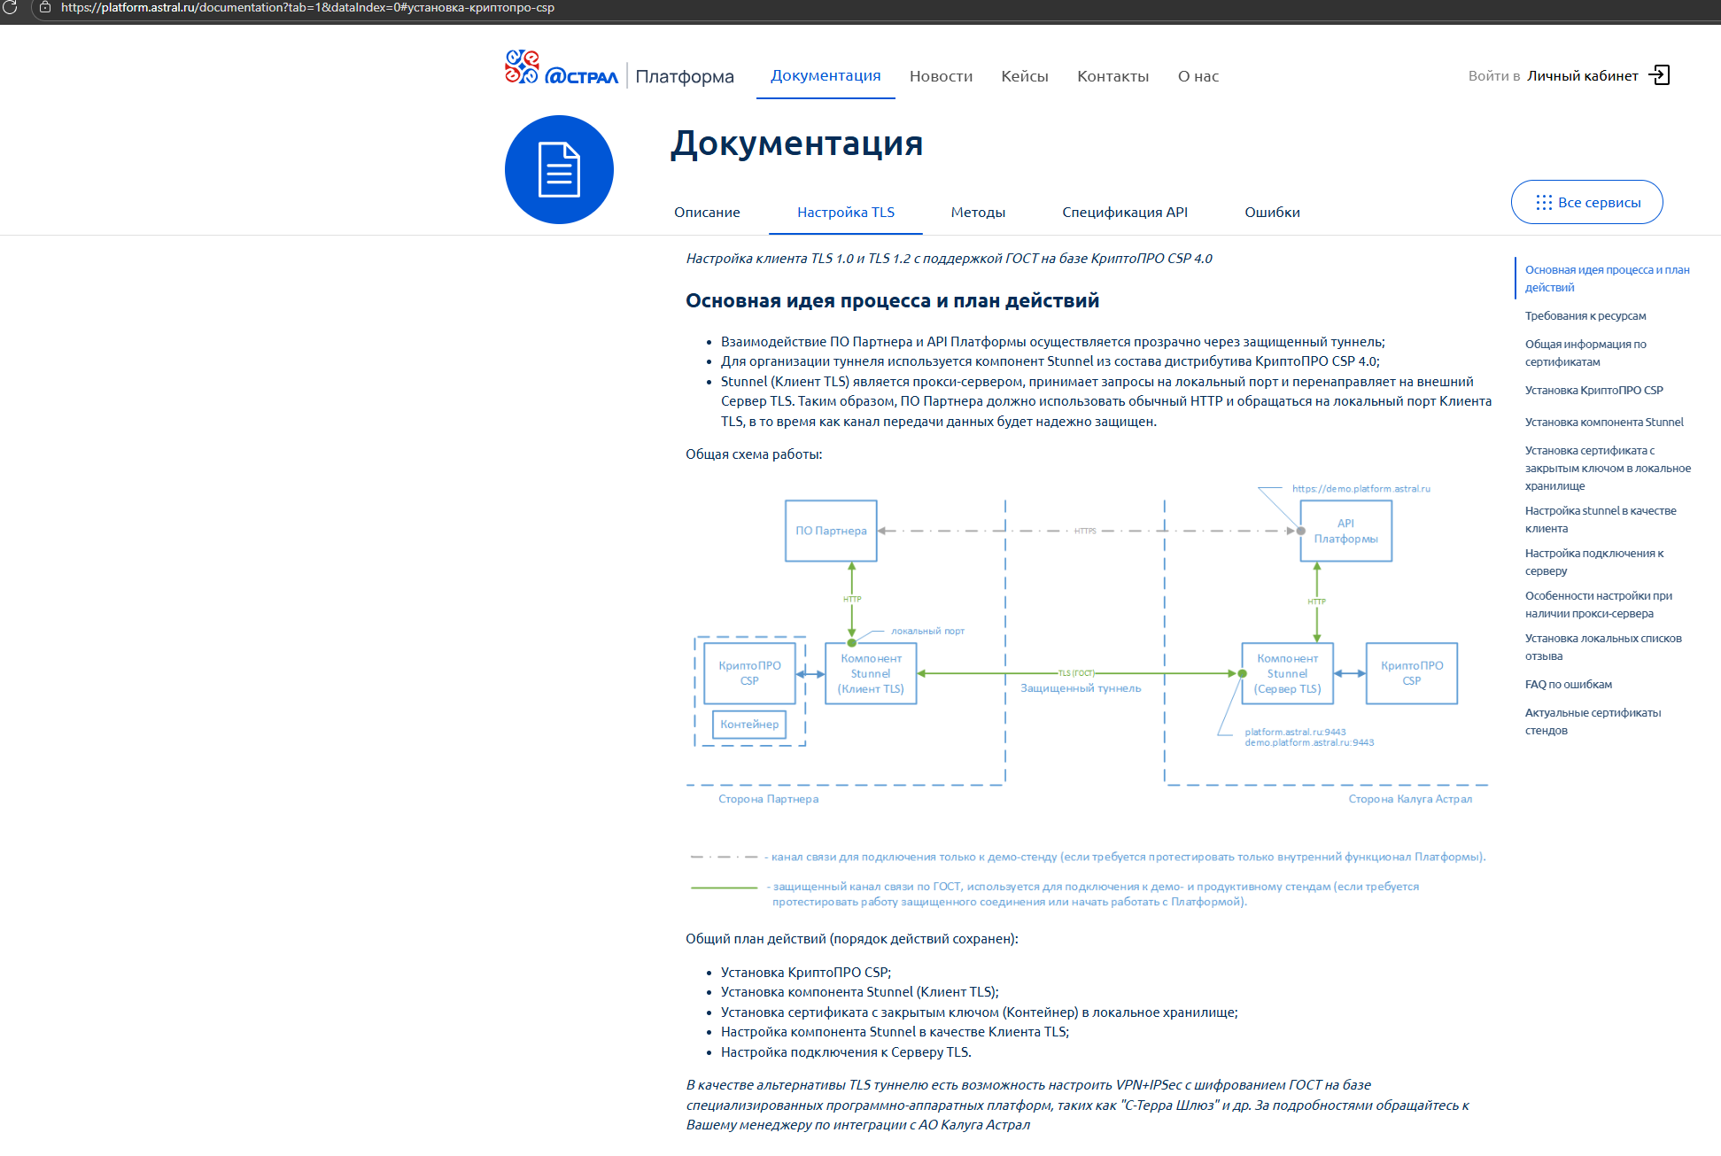The height and width of the screenshot is (1156, 1721).
Task: Click the Общая схема работы: text
Action: point(754,454)
